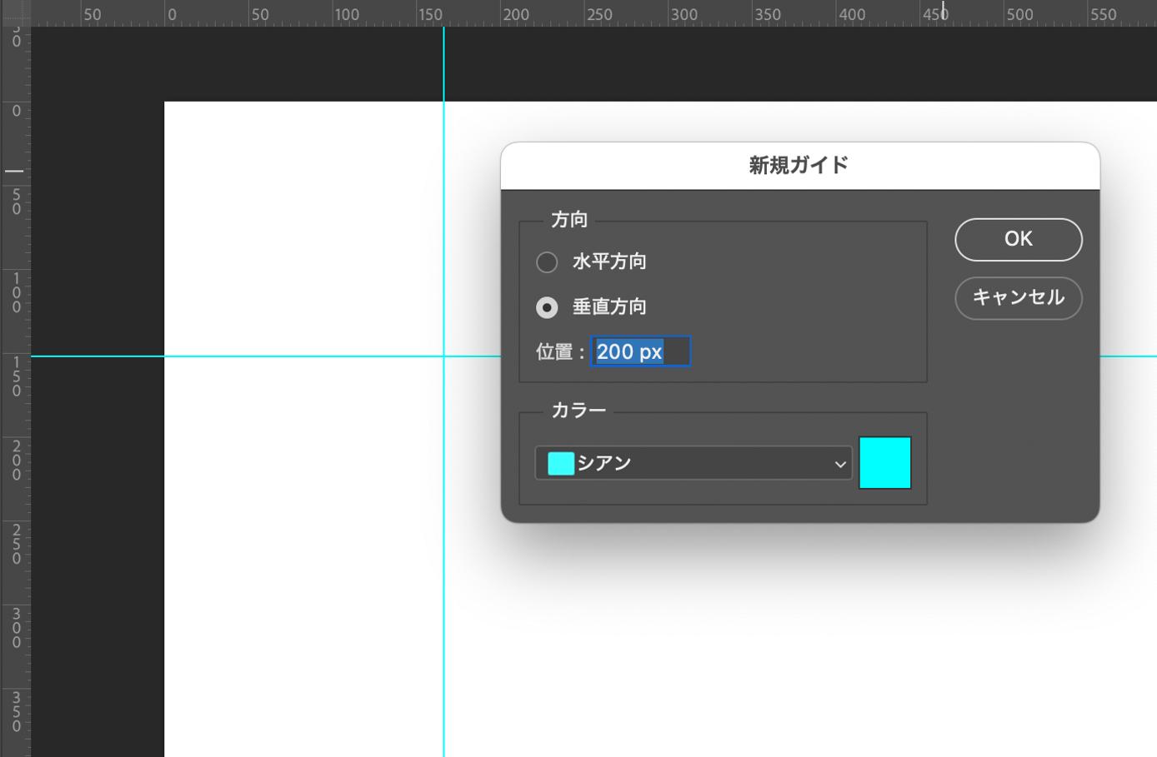Click the キャンセル button
1157x757 pixels.
pyautogui.click(x=1019, y=298)
